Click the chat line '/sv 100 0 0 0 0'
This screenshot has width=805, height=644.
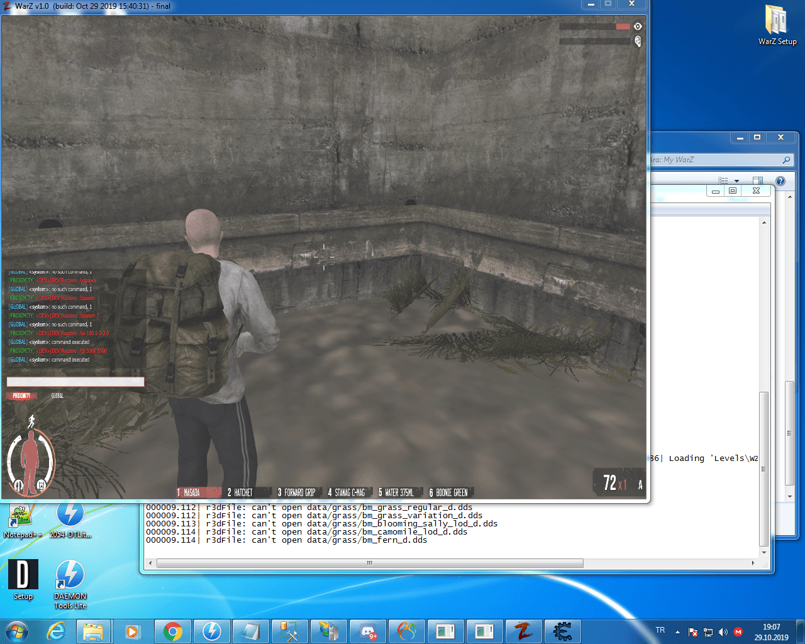(x=59, y=333)
